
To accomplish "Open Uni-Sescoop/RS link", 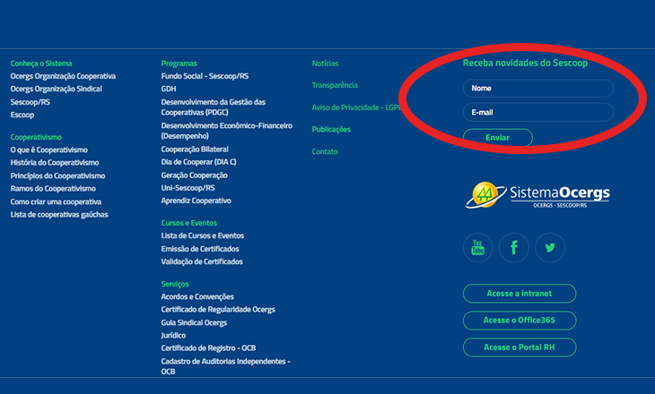I will point(188,188).
